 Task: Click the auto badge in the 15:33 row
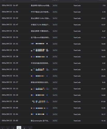click(55, 37)
